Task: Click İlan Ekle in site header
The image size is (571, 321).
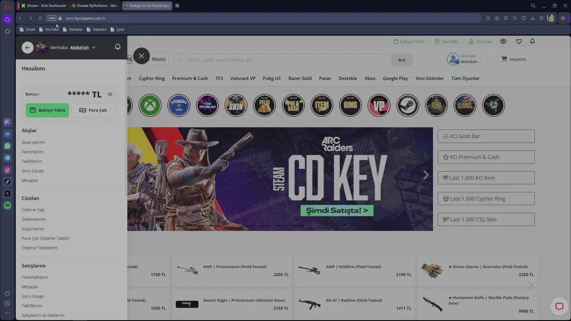Action: [x=447, y=41]
